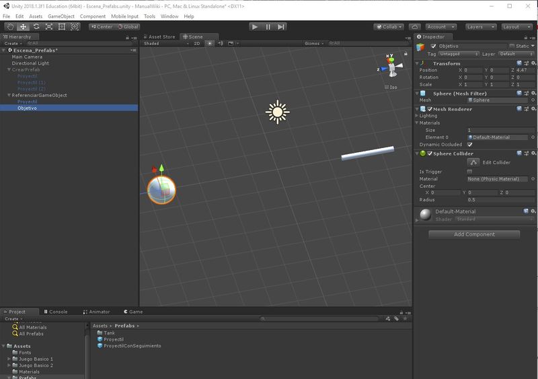The width and height of the screenshot is (538, 379).
Task: Open the Gizmos dropdown
Action: [x=313, y=43]
